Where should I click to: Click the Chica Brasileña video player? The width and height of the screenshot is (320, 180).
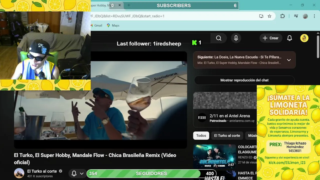100,100
